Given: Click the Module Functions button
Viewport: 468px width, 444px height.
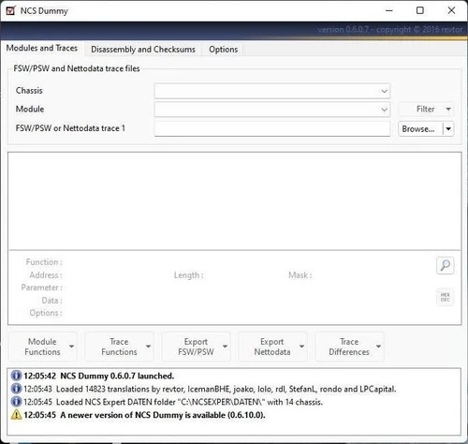Looking at the screenshot, I should click(42, 347).
